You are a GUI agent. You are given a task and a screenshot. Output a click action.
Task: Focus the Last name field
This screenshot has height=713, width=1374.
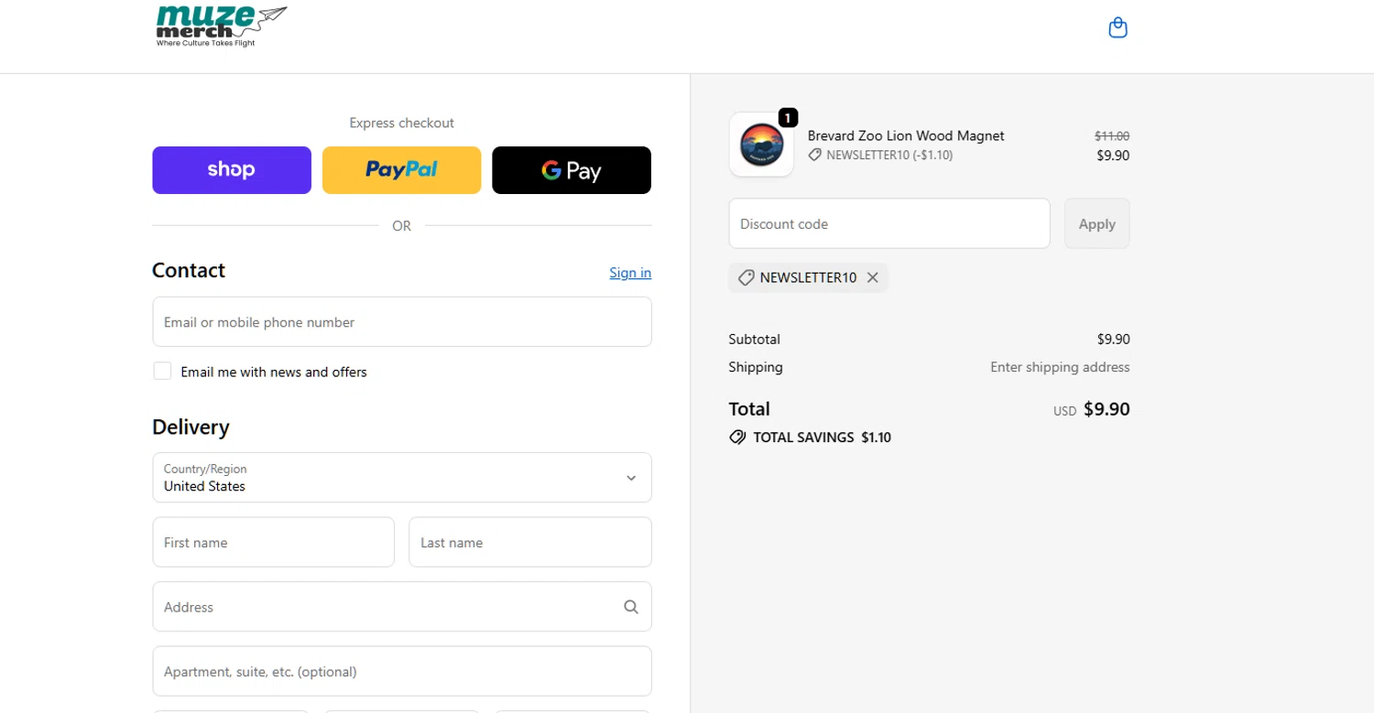[x=530, y=542]
